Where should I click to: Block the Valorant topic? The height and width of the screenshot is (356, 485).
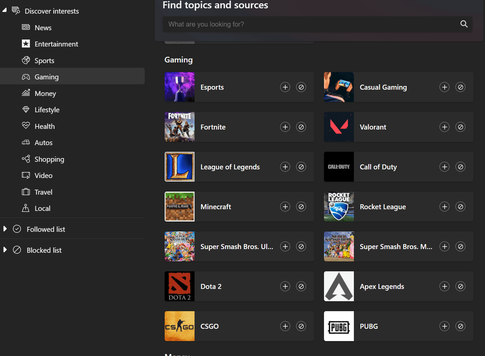[x=460, y=127]
